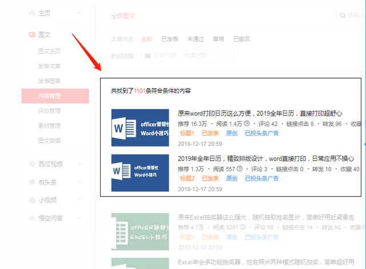Open 发表文章 in the sidebar
The width and height of the screenshot is (366, 269).
[49, 66]
